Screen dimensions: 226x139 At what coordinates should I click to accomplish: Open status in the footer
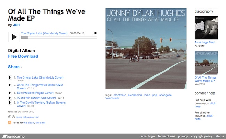click(220, 136)
